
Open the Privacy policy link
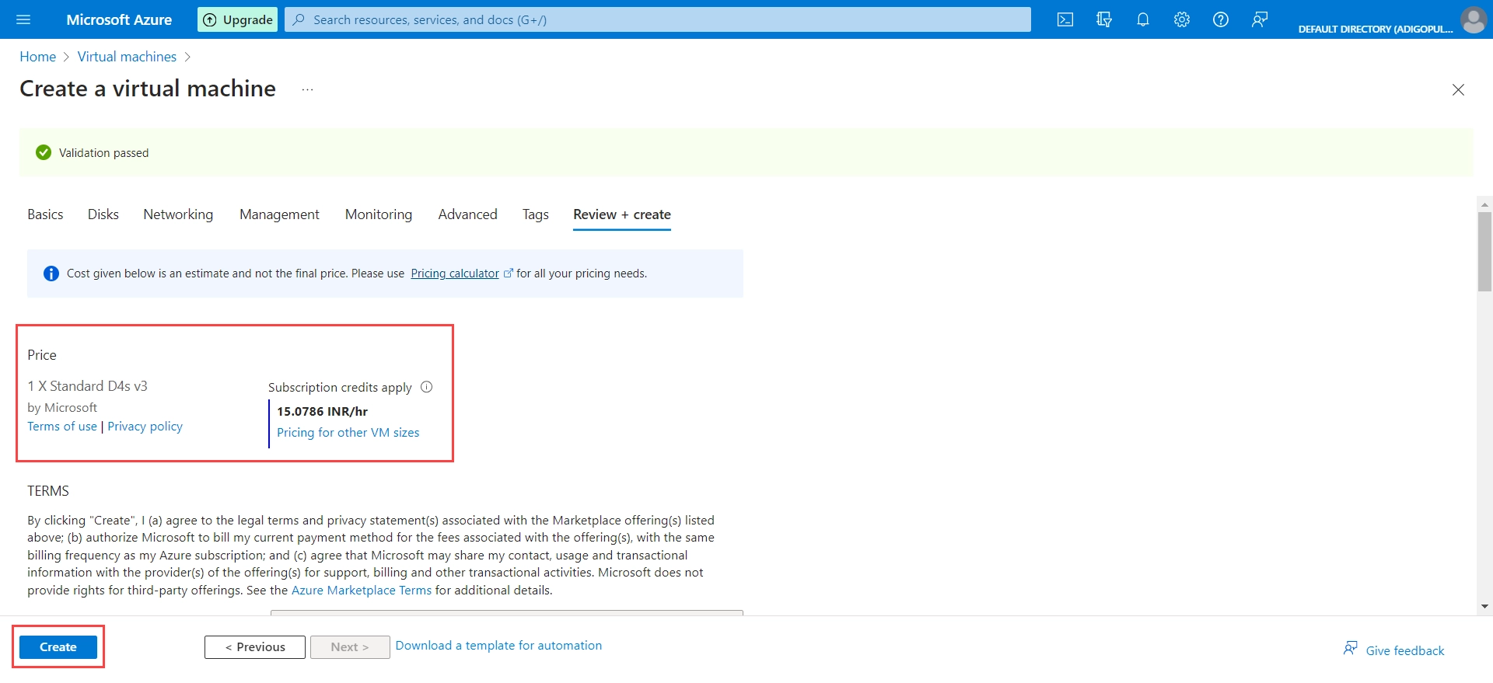145,427
